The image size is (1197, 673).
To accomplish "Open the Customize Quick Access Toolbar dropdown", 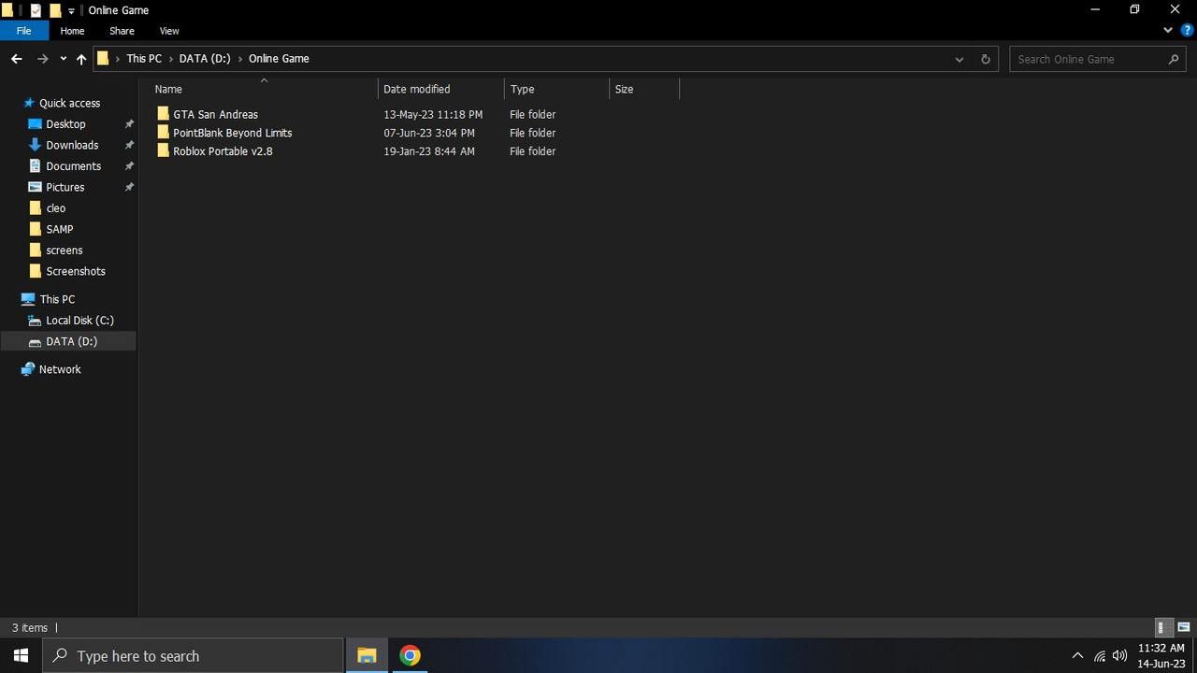I will coord(71,11).
